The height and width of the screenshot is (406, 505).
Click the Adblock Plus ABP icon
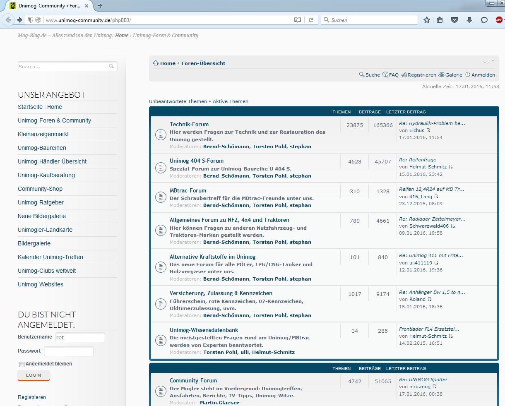pyautogui.click(x=499, y=20)
